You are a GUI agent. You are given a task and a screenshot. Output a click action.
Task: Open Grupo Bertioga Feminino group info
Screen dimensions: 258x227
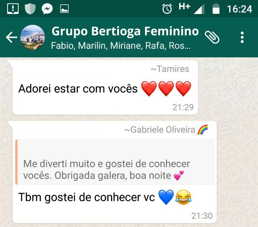[x=125, y=31]
